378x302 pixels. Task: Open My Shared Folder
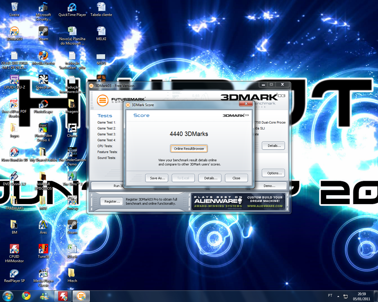(43, 155)
